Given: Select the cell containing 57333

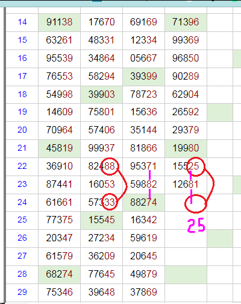Looking at the screenshot, I should point(101,203).
